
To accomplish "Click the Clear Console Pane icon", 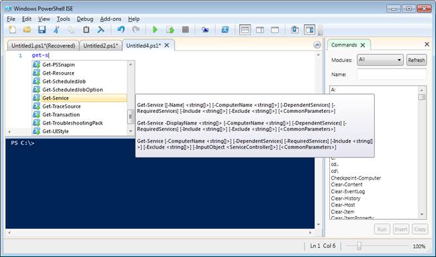I will [101, 30].
